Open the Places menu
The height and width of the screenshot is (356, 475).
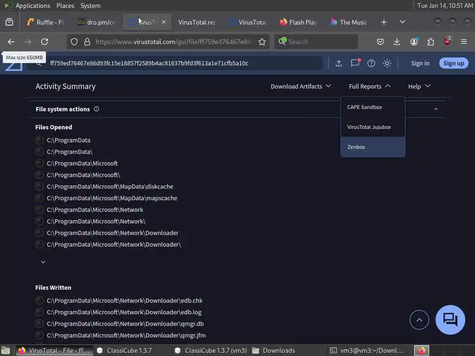coord(65,6)
